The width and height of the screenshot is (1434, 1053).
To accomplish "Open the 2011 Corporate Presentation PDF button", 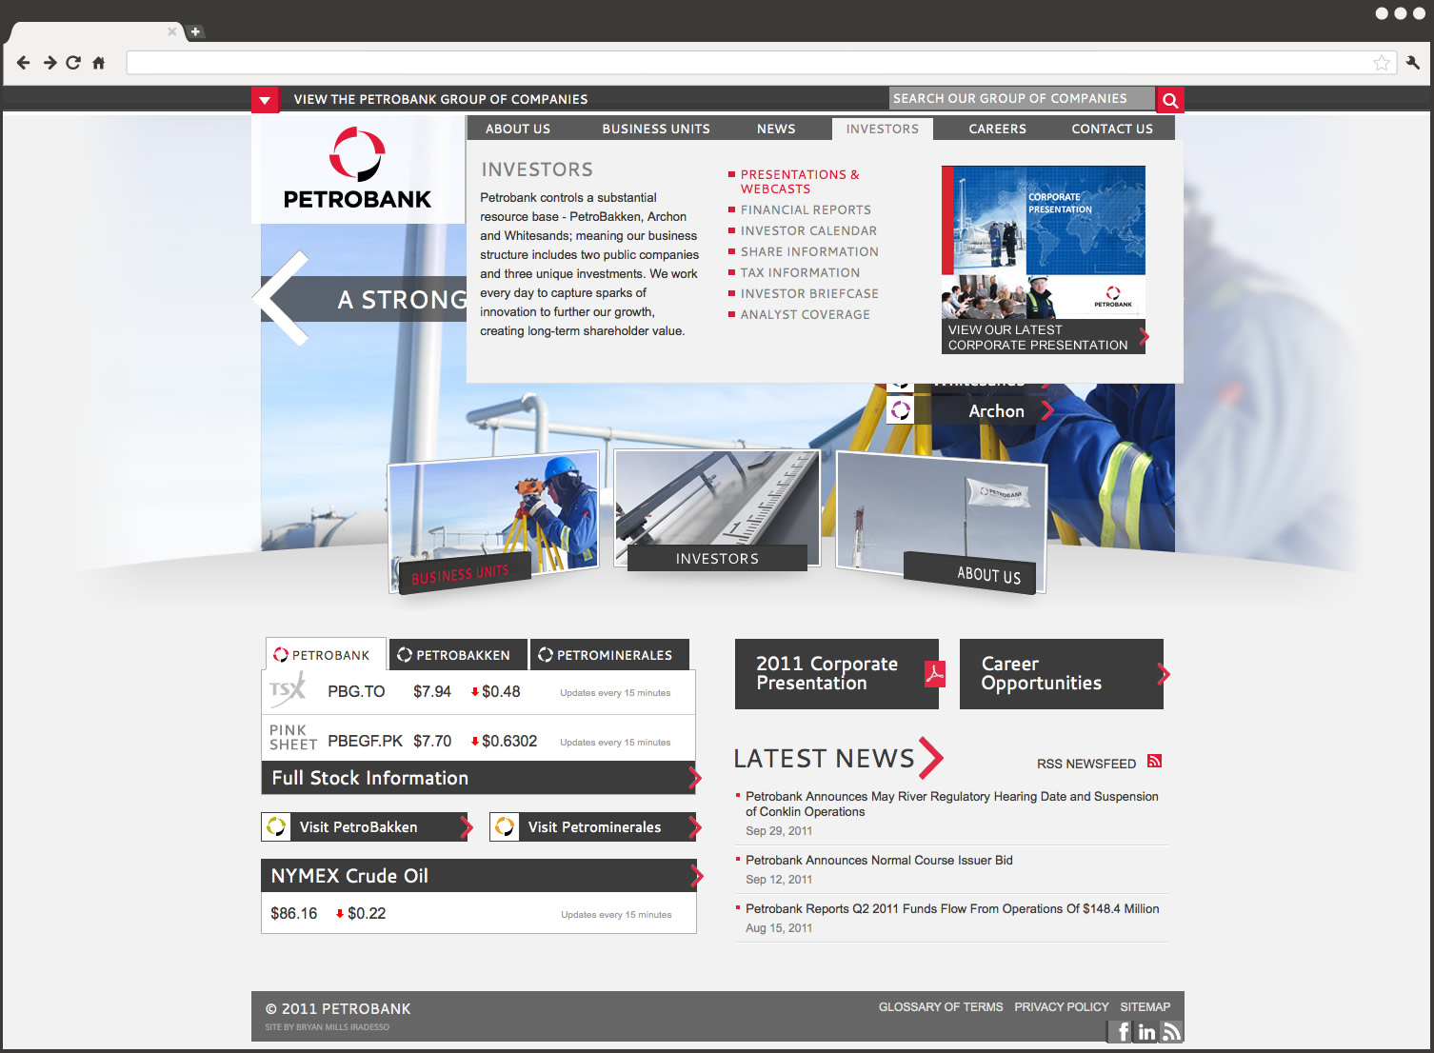I will [836, 674].
